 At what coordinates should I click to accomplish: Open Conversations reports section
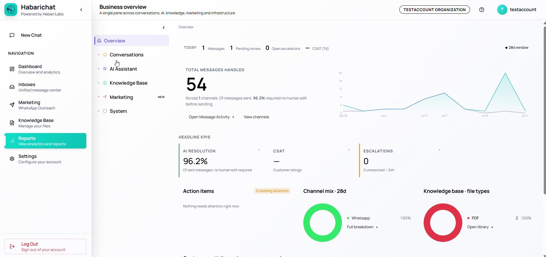(132, 55)
